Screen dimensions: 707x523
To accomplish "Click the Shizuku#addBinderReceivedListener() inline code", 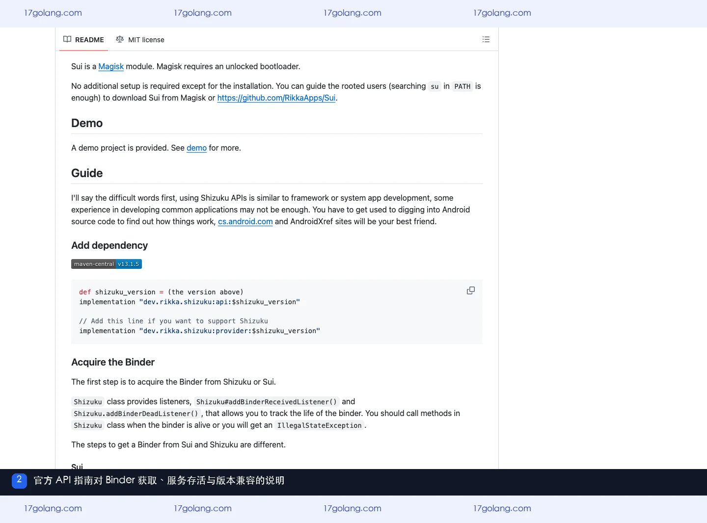I will (x=267, y=402).
